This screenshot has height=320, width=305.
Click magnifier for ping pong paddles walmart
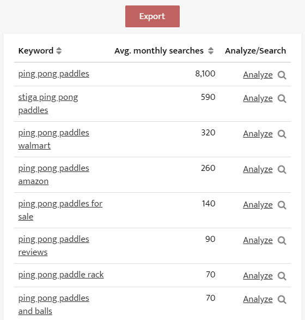click(x=282, y=134)
